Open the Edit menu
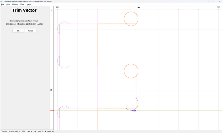 (x=8, y=4)
